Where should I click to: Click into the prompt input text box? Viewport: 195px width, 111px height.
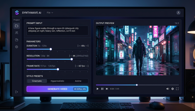click(x=57, y=31)
